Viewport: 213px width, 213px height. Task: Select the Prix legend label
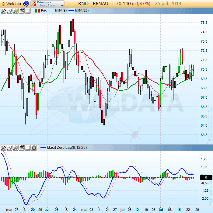pos(44,10)
